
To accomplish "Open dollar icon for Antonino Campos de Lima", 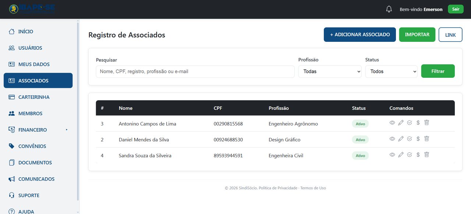I will coord(418,123).
